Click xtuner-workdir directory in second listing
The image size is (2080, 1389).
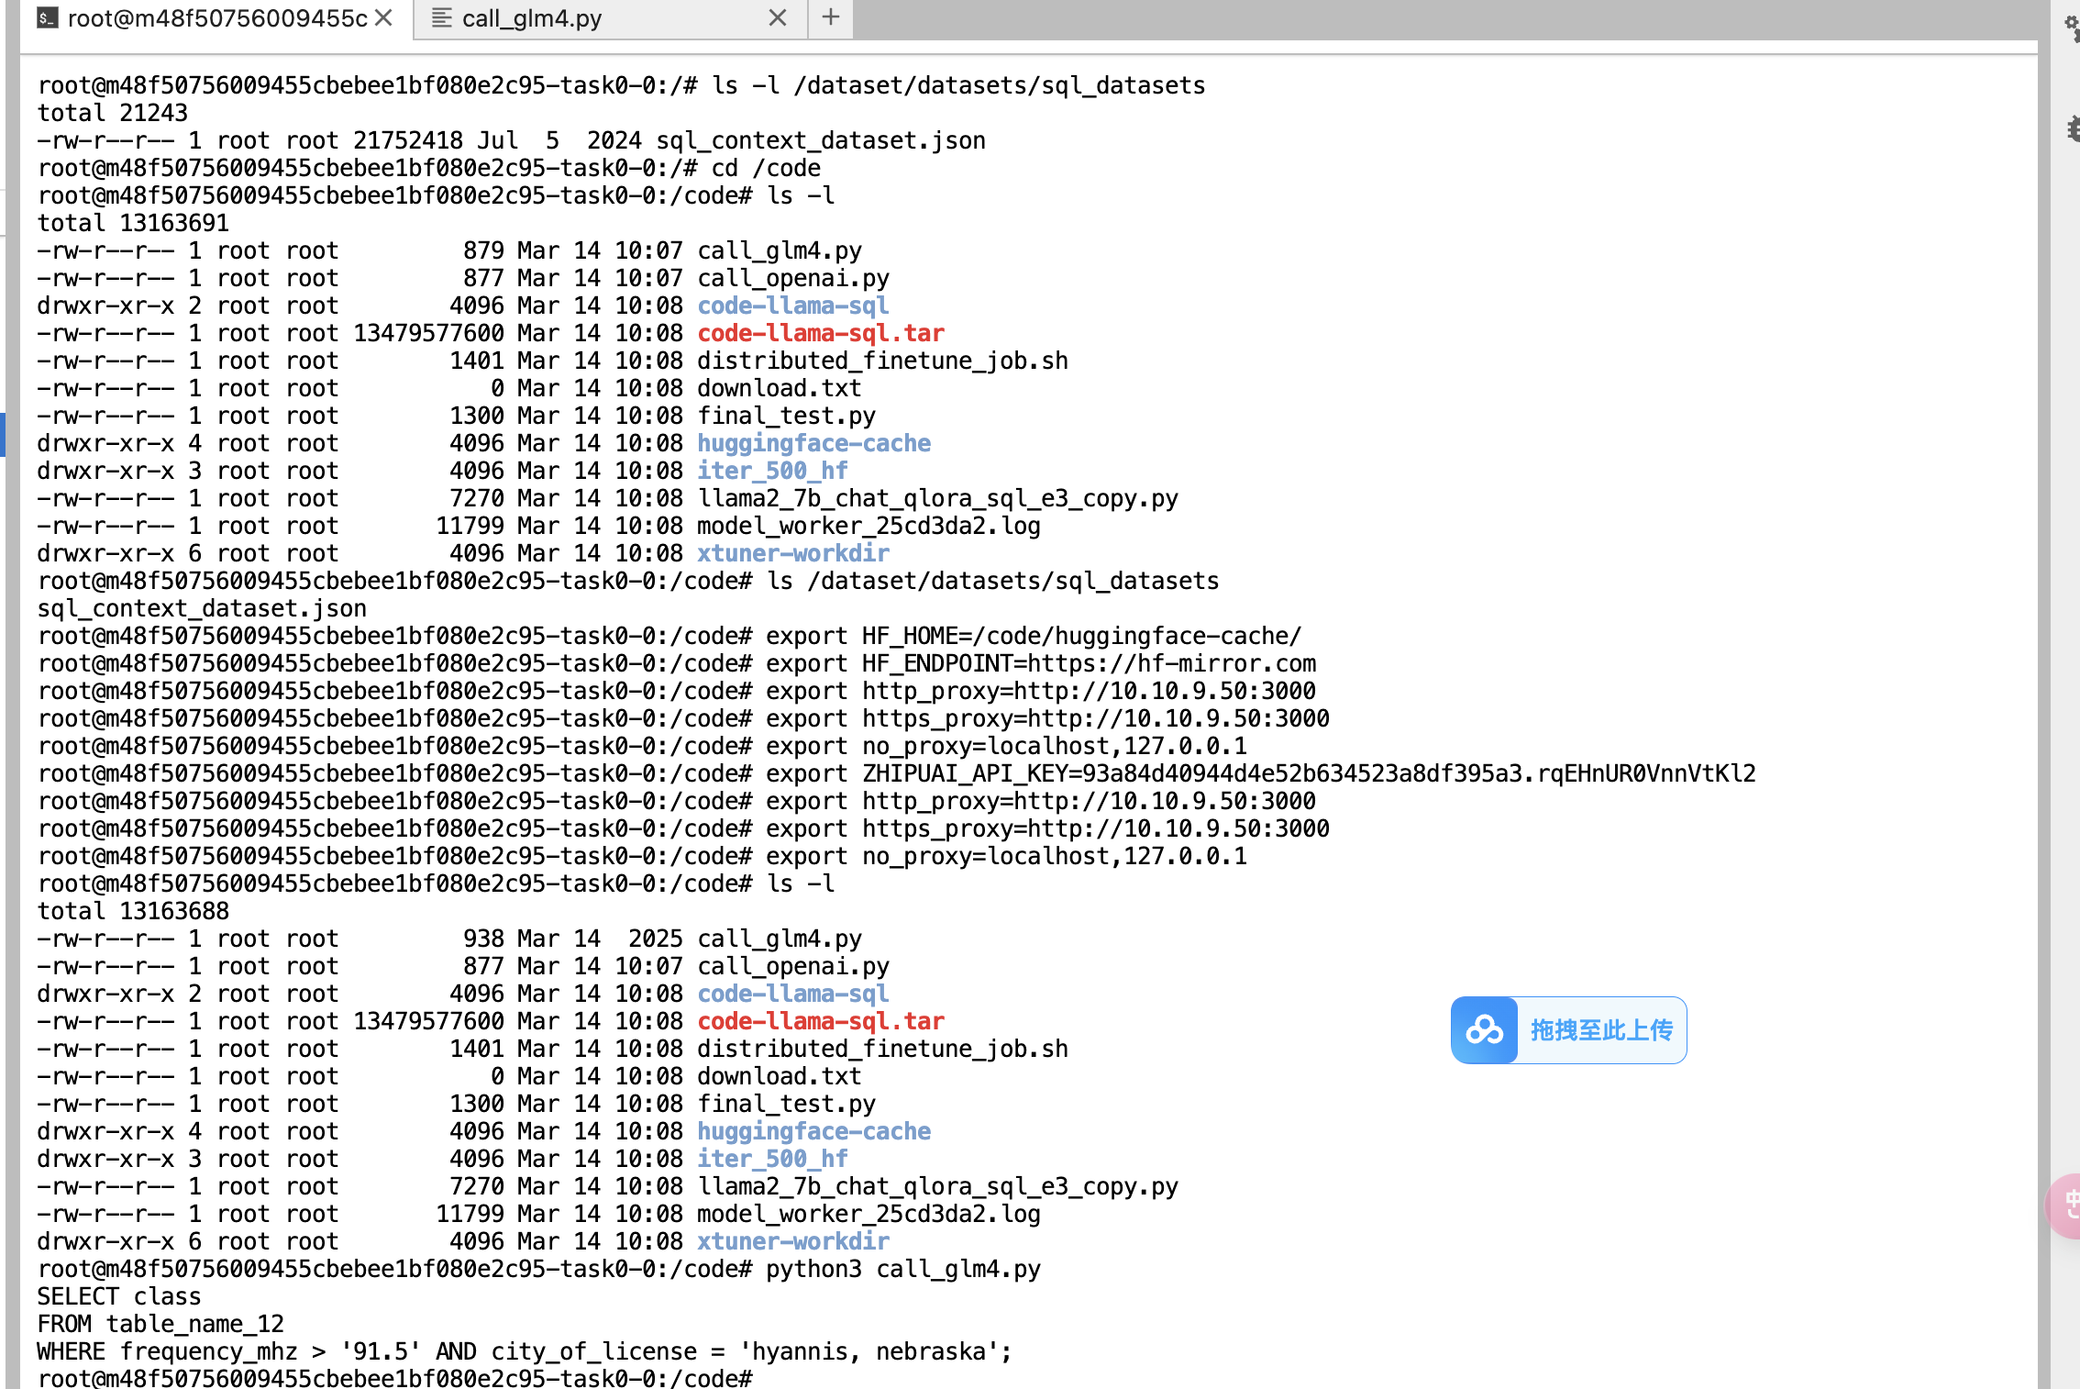(792, 1241)
